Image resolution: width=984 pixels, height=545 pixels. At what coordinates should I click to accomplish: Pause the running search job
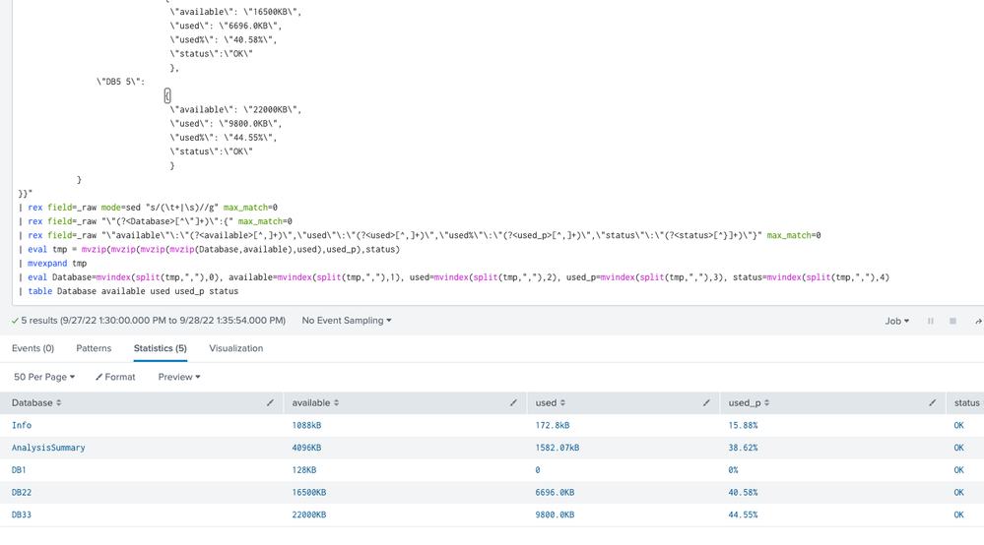click(x=930, y=321)
